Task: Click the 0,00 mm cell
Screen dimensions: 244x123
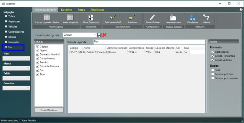Action: (x=117, y=52)
